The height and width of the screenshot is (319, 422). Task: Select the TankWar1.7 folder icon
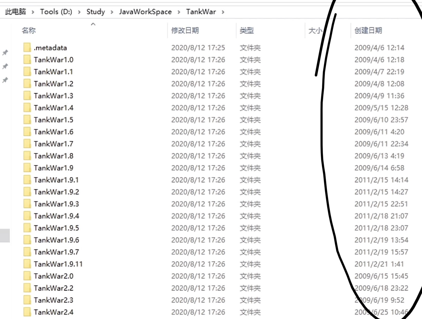27,144
